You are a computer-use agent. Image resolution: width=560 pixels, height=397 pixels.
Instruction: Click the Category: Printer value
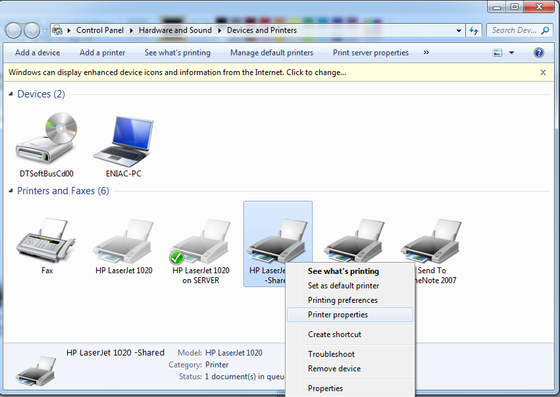216,365
